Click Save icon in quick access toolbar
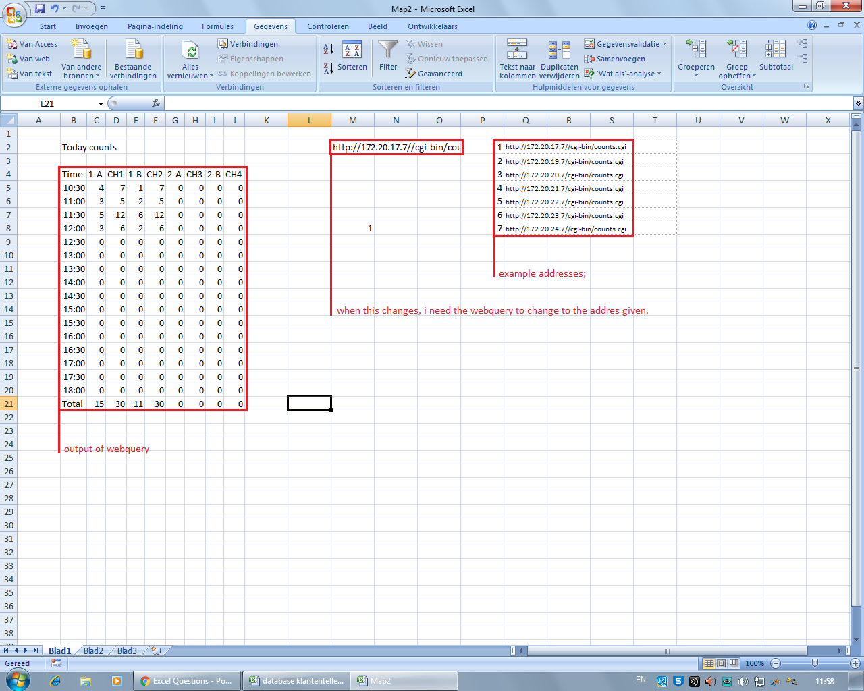864x691 pixels. (40, 9)
